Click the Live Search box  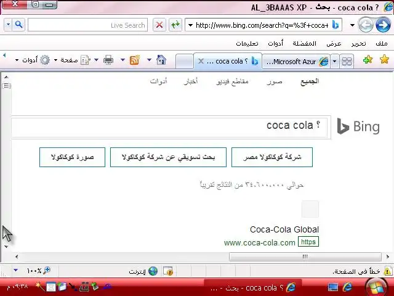click(87, 25)
